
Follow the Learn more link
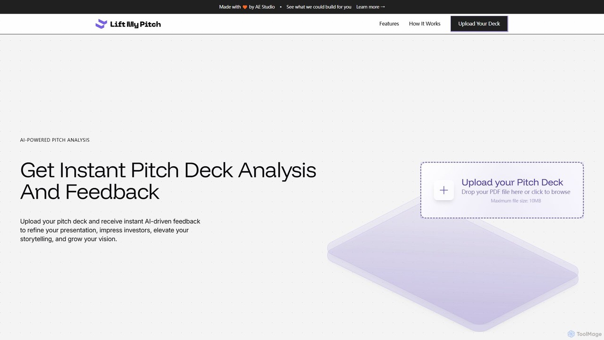coord(370,7)
